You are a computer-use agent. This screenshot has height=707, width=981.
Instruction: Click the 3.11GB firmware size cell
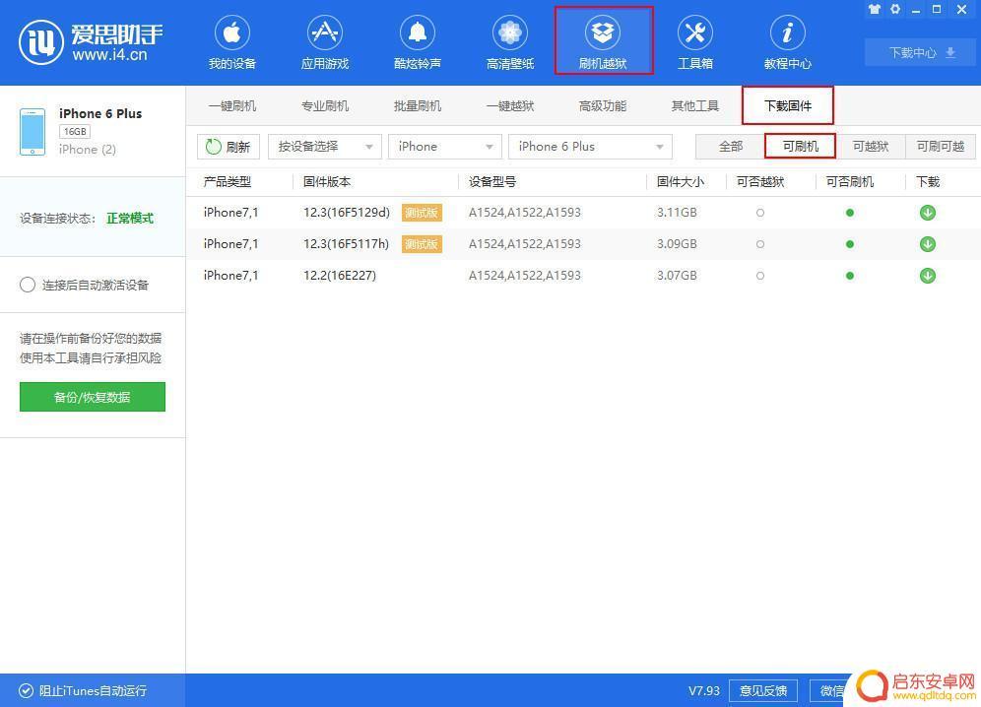pyautogui.click(x=677, y=213)
